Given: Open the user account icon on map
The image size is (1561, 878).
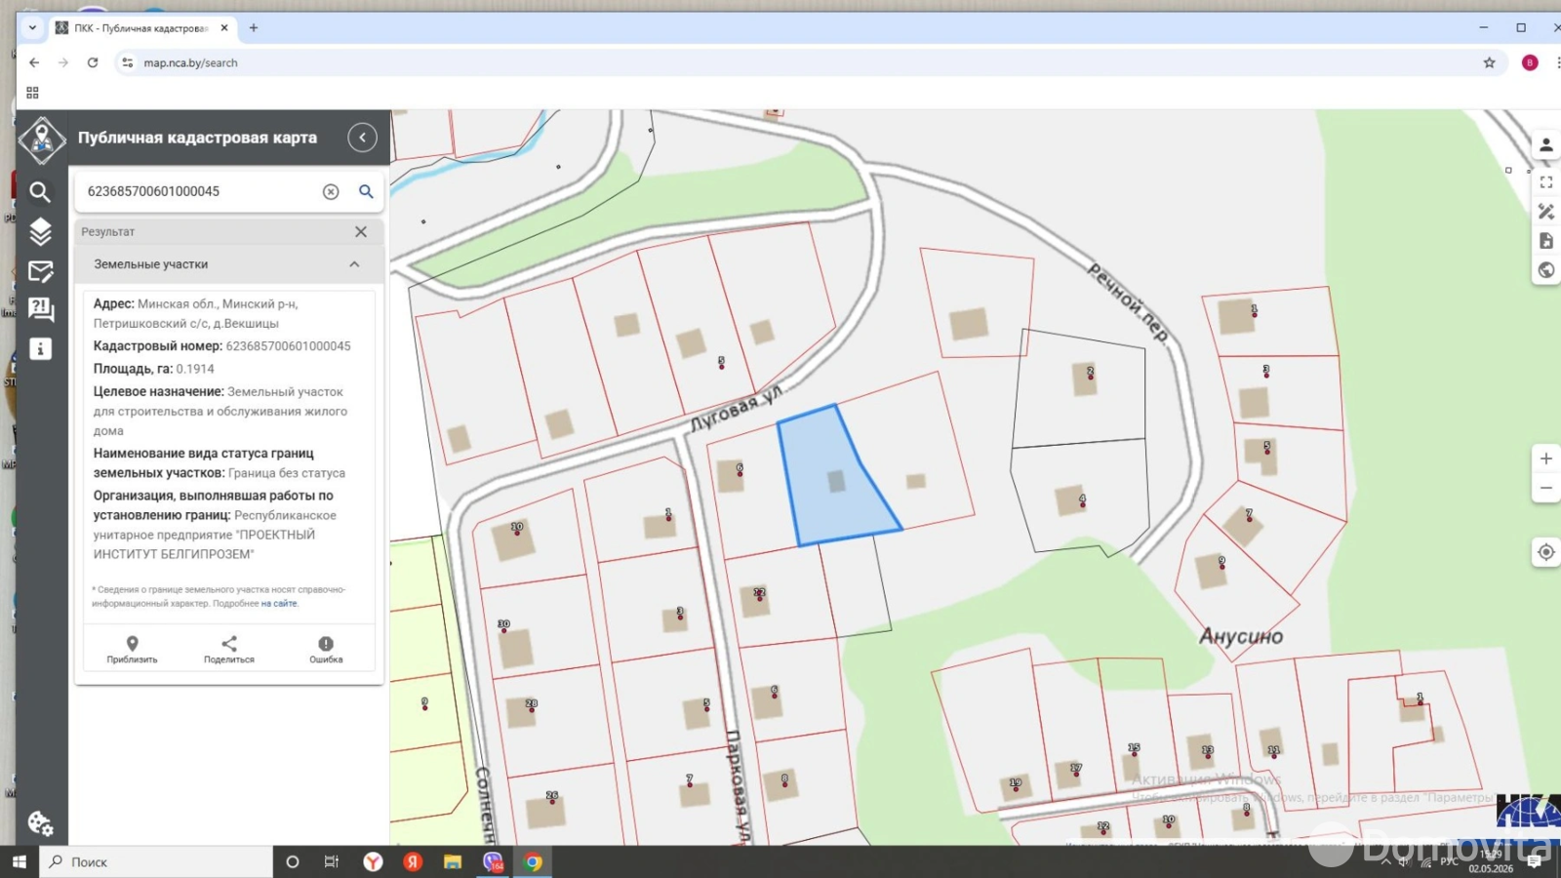Looking at the screenshot, I should click(1545, 145).
